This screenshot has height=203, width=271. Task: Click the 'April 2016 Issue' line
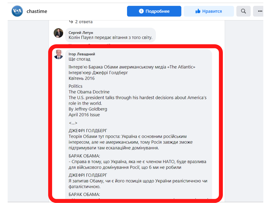pos(84,115)
